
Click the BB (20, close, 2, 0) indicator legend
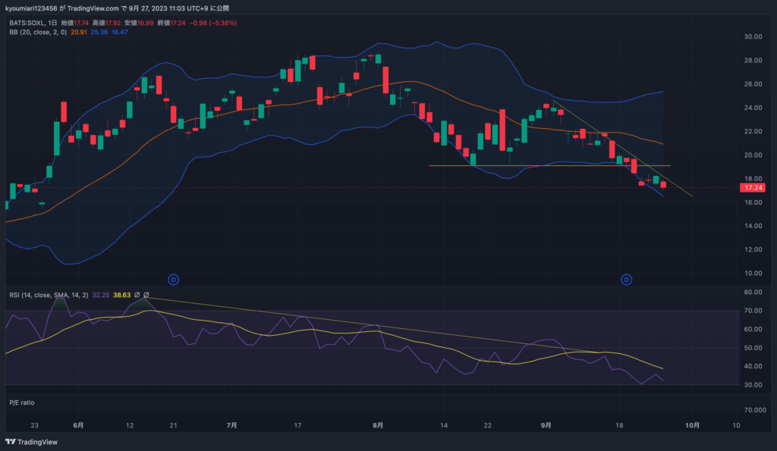click(38, 32)
